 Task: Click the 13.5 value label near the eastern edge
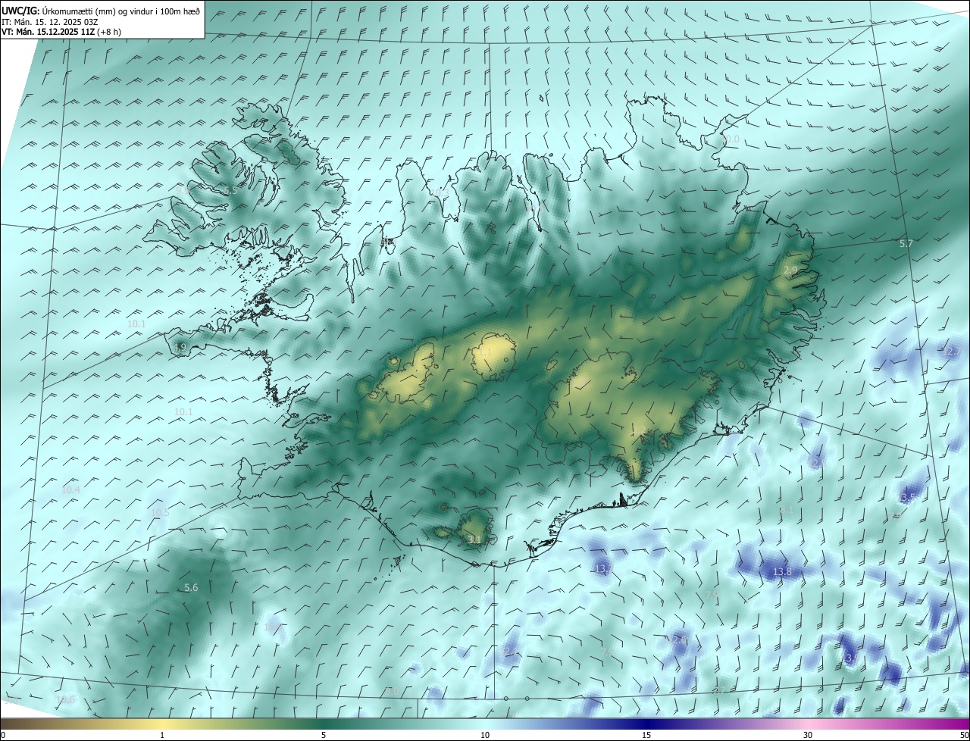[908, 497]
